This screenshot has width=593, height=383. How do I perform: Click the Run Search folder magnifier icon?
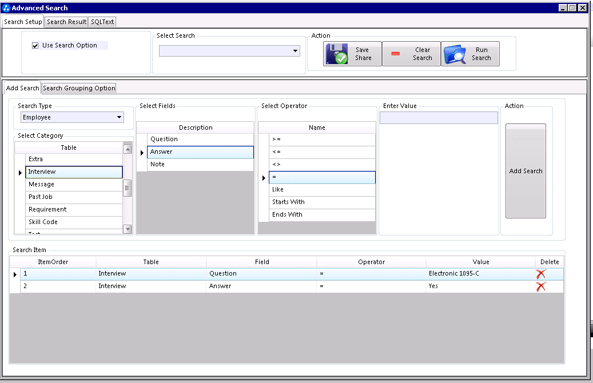pyautogui.click(x=455, y=54)
